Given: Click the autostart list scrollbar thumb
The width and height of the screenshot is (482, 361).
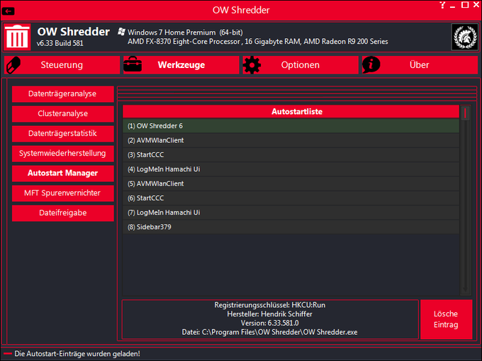Looking at the screenshot, I should pos(465,113).
